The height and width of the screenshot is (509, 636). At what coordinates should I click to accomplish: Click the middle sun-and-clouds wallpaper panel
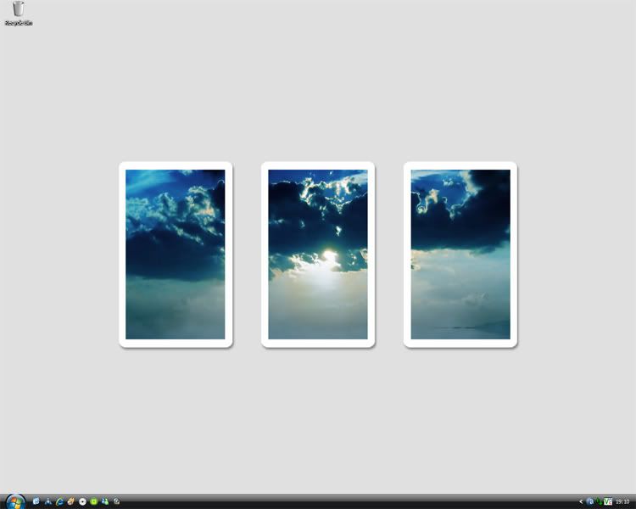(318, 255)
